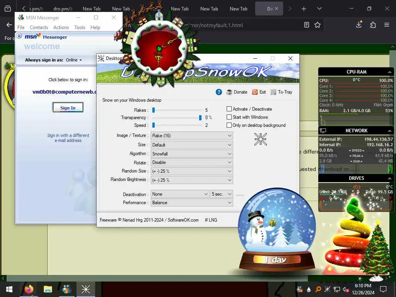
Task: Click the MSN Sign In button
Action: [68, 108]
